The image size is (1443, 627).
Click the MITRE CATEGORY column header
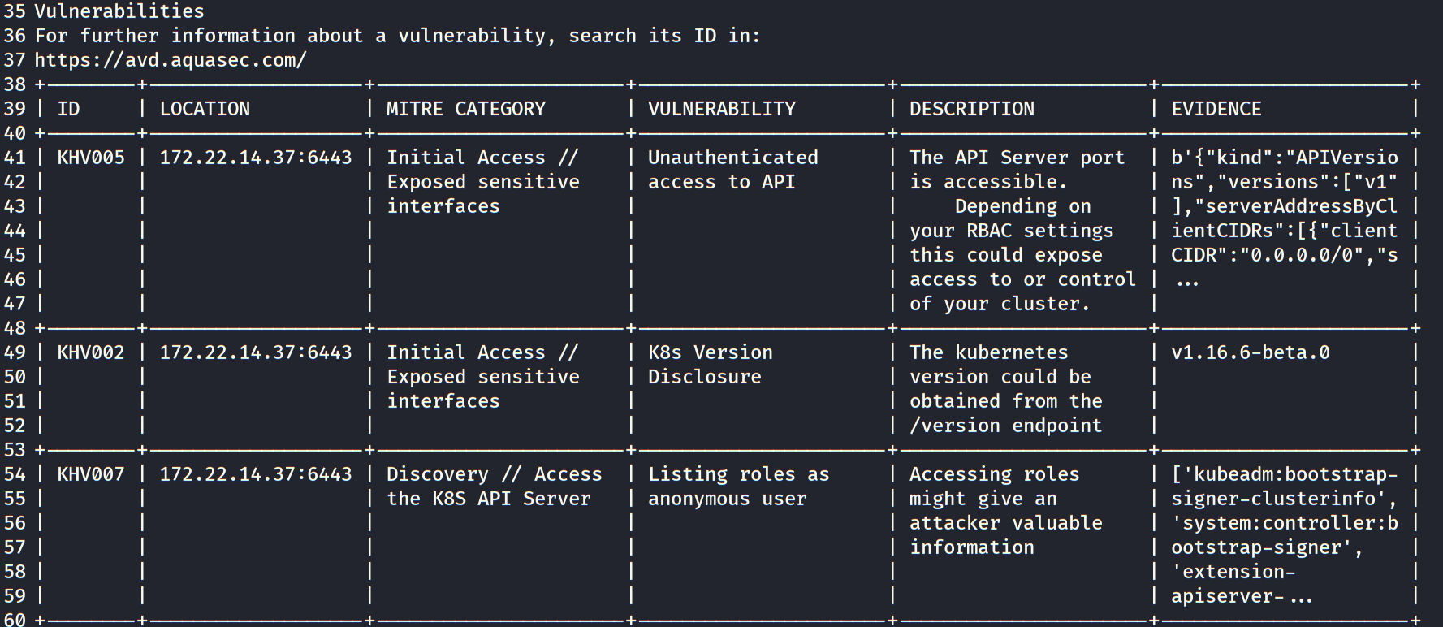(x=465, y=109)
